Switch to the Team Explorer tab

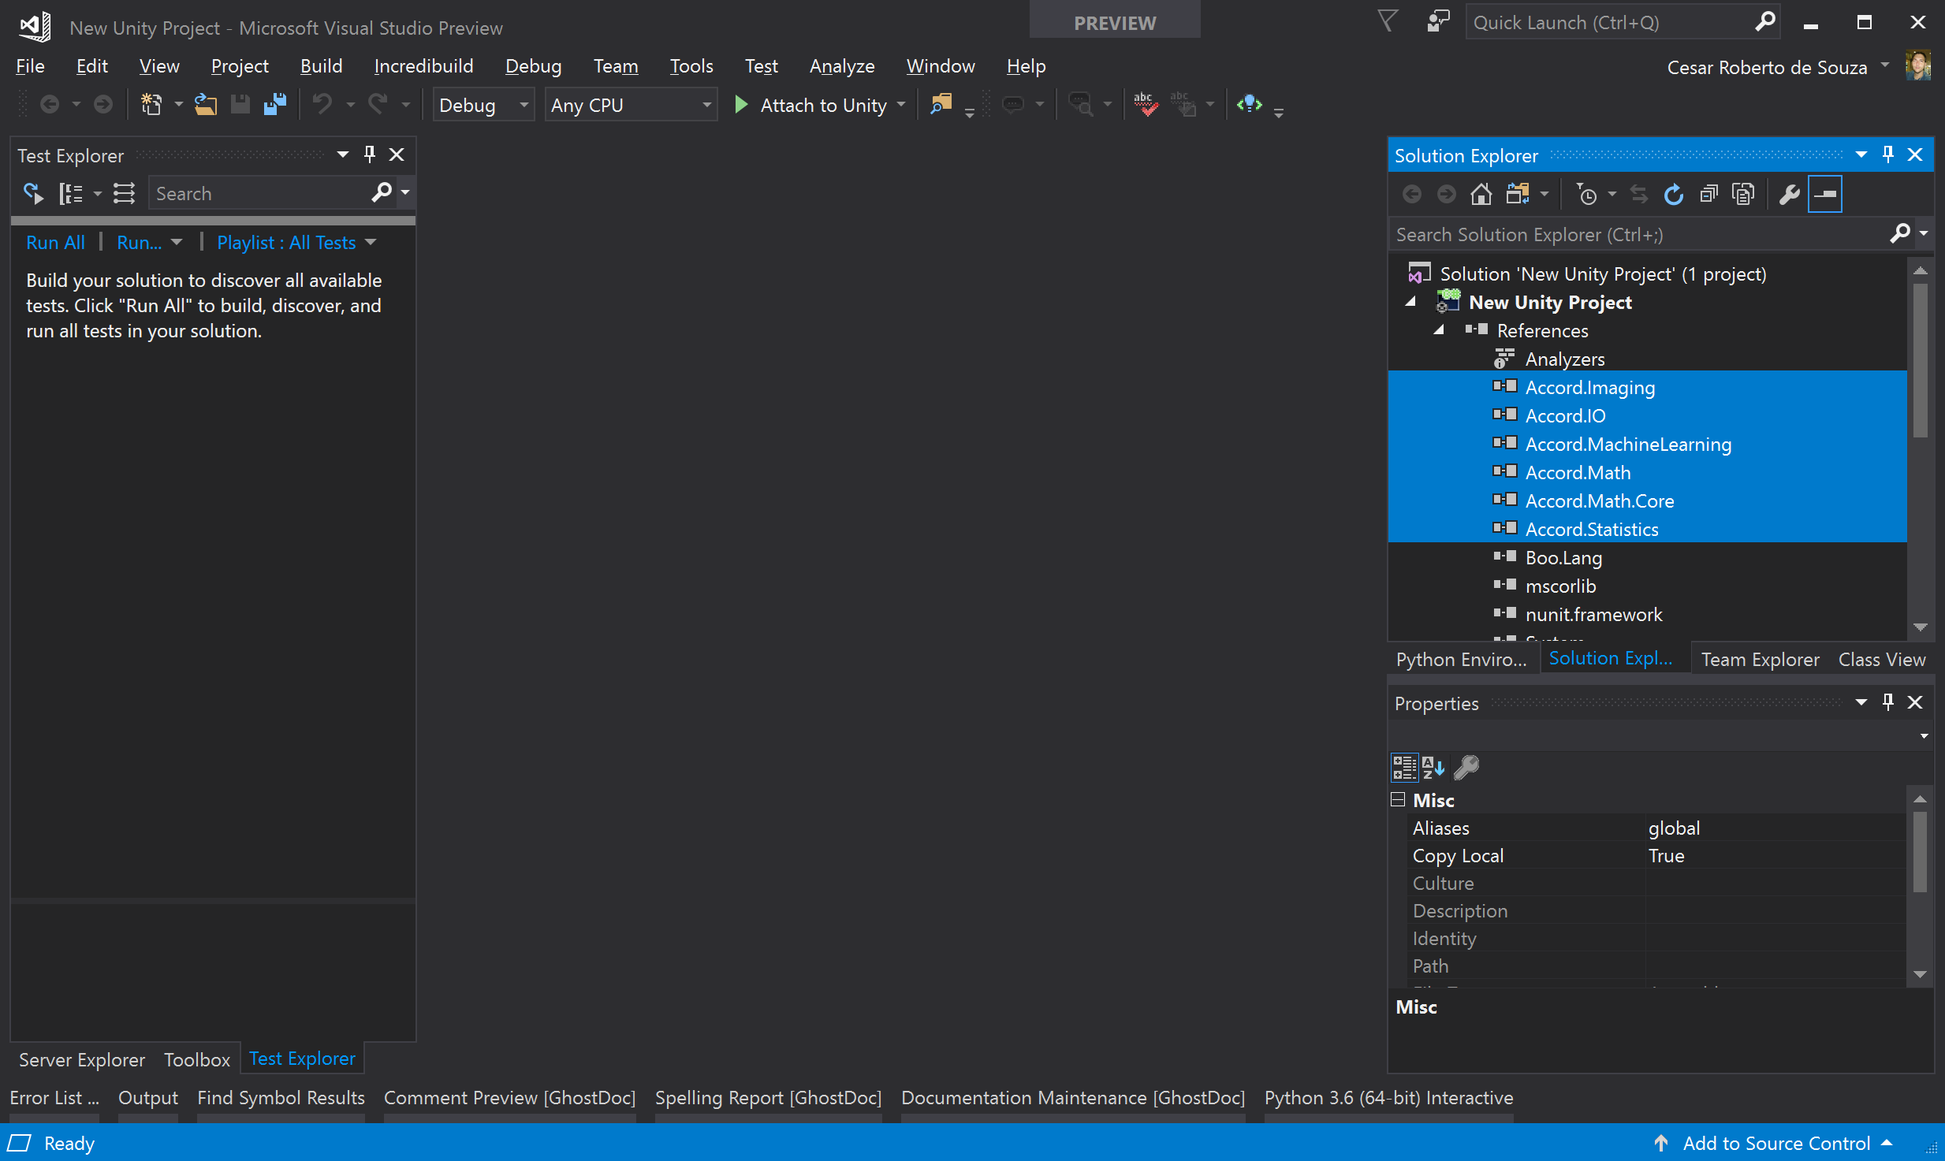click(x=1760, y=660)
